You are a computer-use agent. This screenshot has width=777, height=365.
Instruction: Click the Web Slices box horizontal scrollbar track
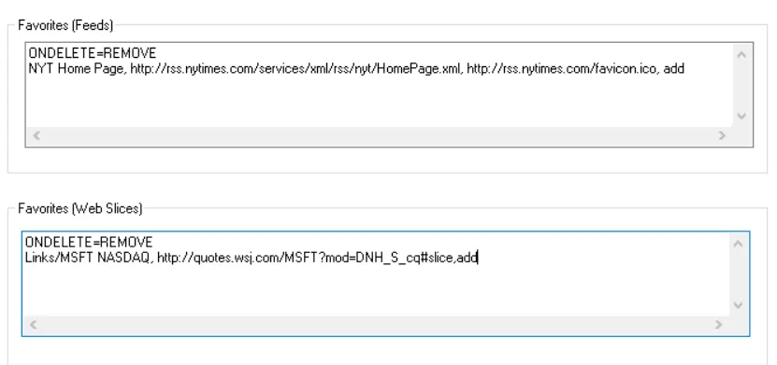point(376,325)
